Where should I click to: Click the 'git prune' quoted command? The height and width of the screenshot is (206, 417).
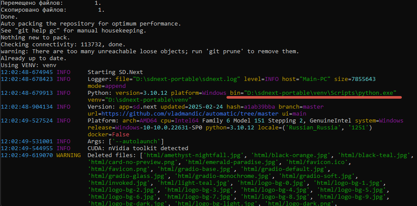click(x=226, y=51)
